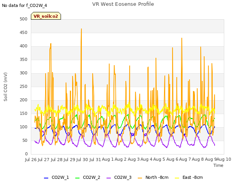The image size is (247, 185).
Task: Click the 200 y-axis tick label
Action: (24, 100)
